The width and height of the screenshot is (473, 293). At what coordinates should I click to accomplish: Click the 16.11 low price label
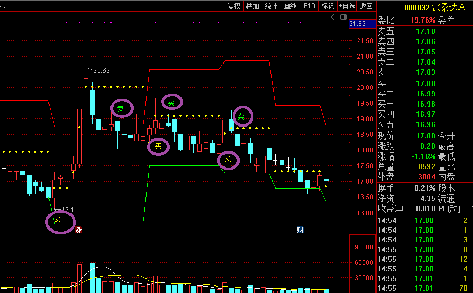69,210
